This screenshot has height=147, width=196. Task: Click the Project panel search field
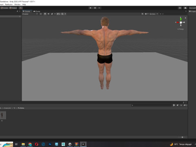coord(151,105)
